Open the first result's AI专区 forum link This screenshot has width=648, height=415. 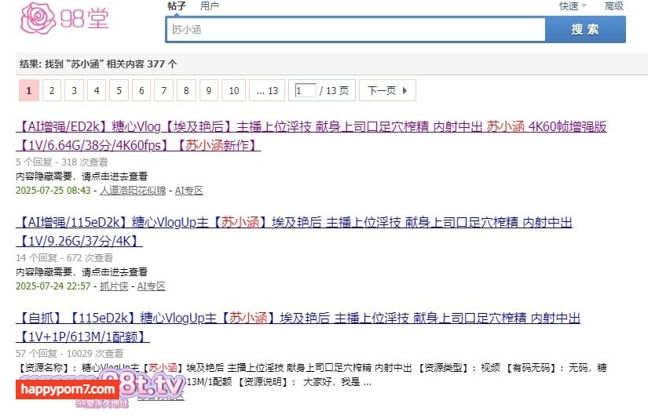point(188,191)
